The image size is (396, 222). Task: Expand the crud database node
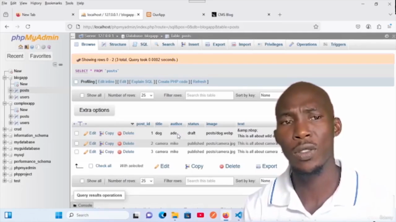coord(4,129)
